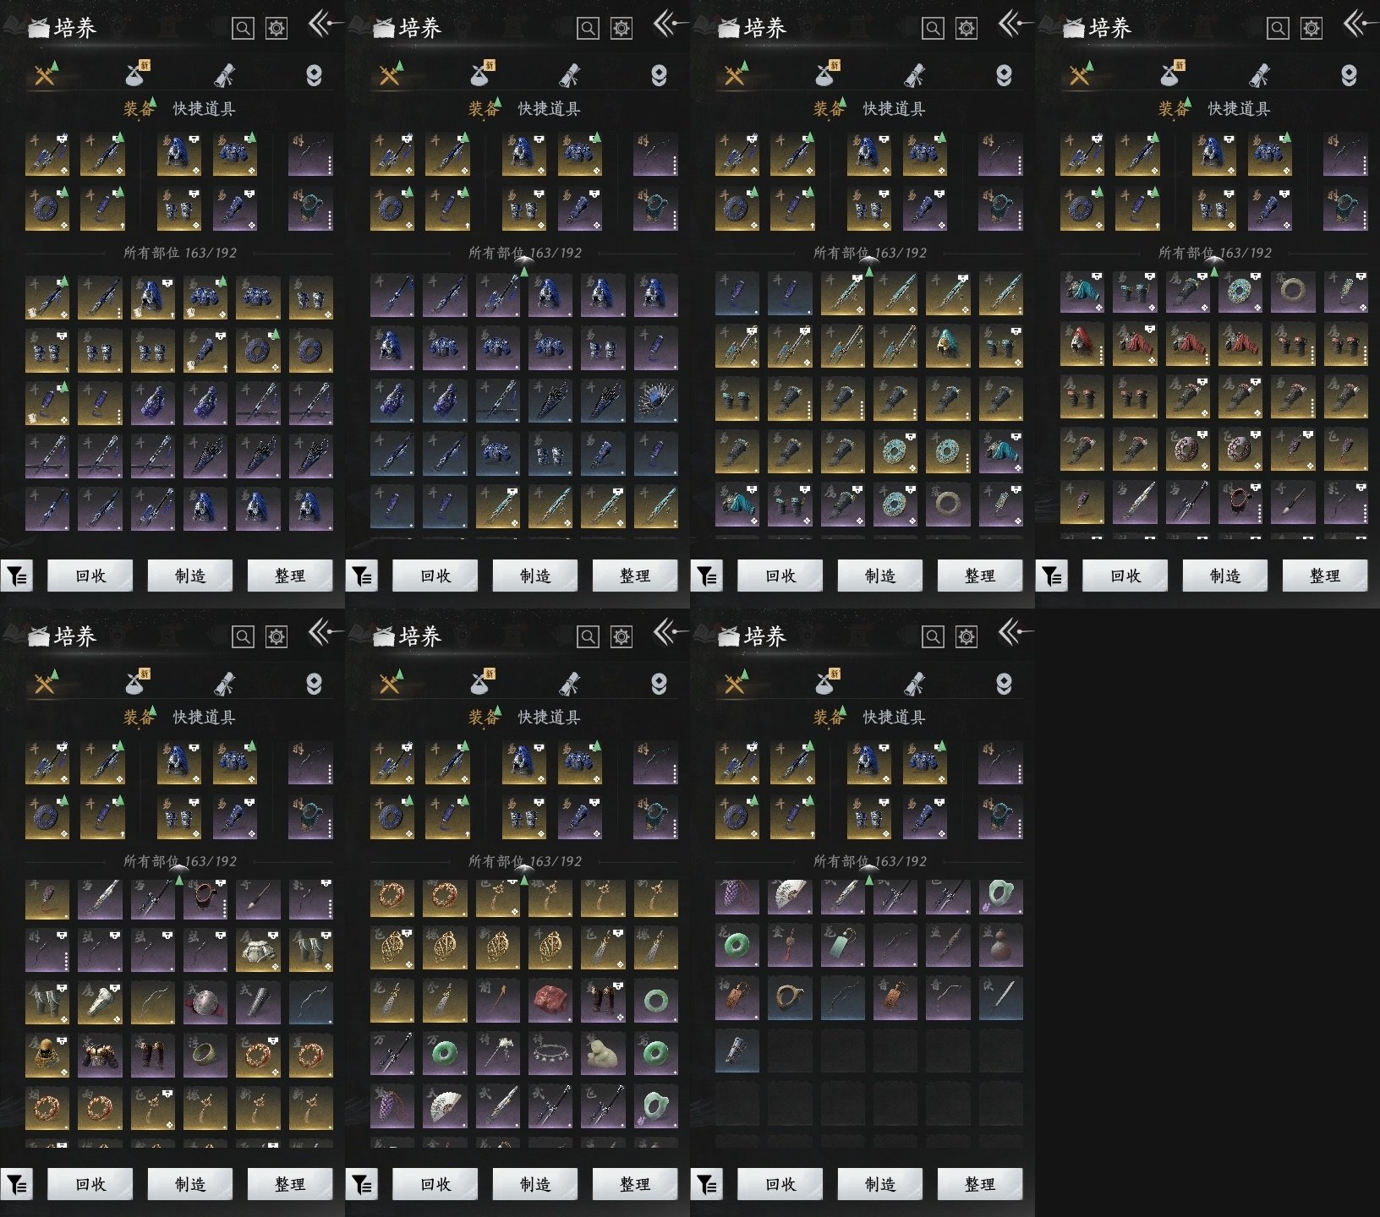Open the filter menu in the top-left panel
This screenshot has width=1380, height=1217.
pos(17,576)
